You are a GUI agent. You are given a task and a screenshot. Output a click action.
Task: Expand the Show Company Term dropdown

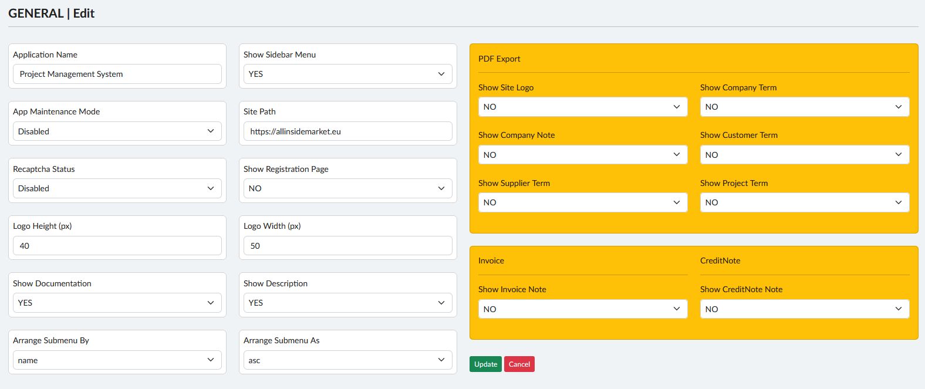click(804, 107)
